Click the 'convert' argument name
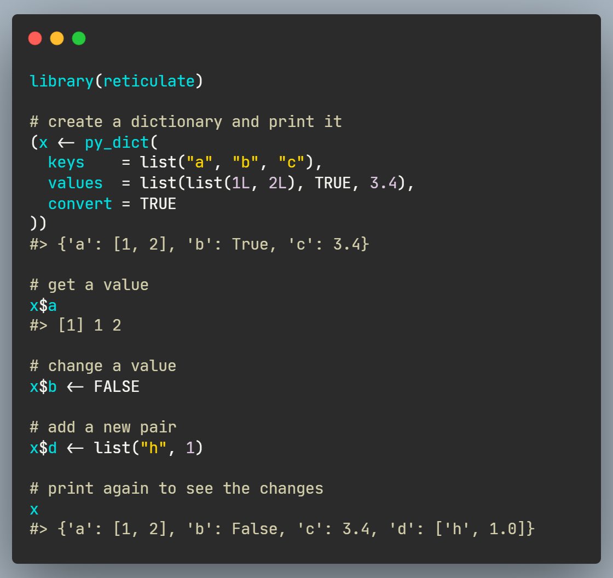The height and width of the screenshot is (578, 613). pos(80,204)
